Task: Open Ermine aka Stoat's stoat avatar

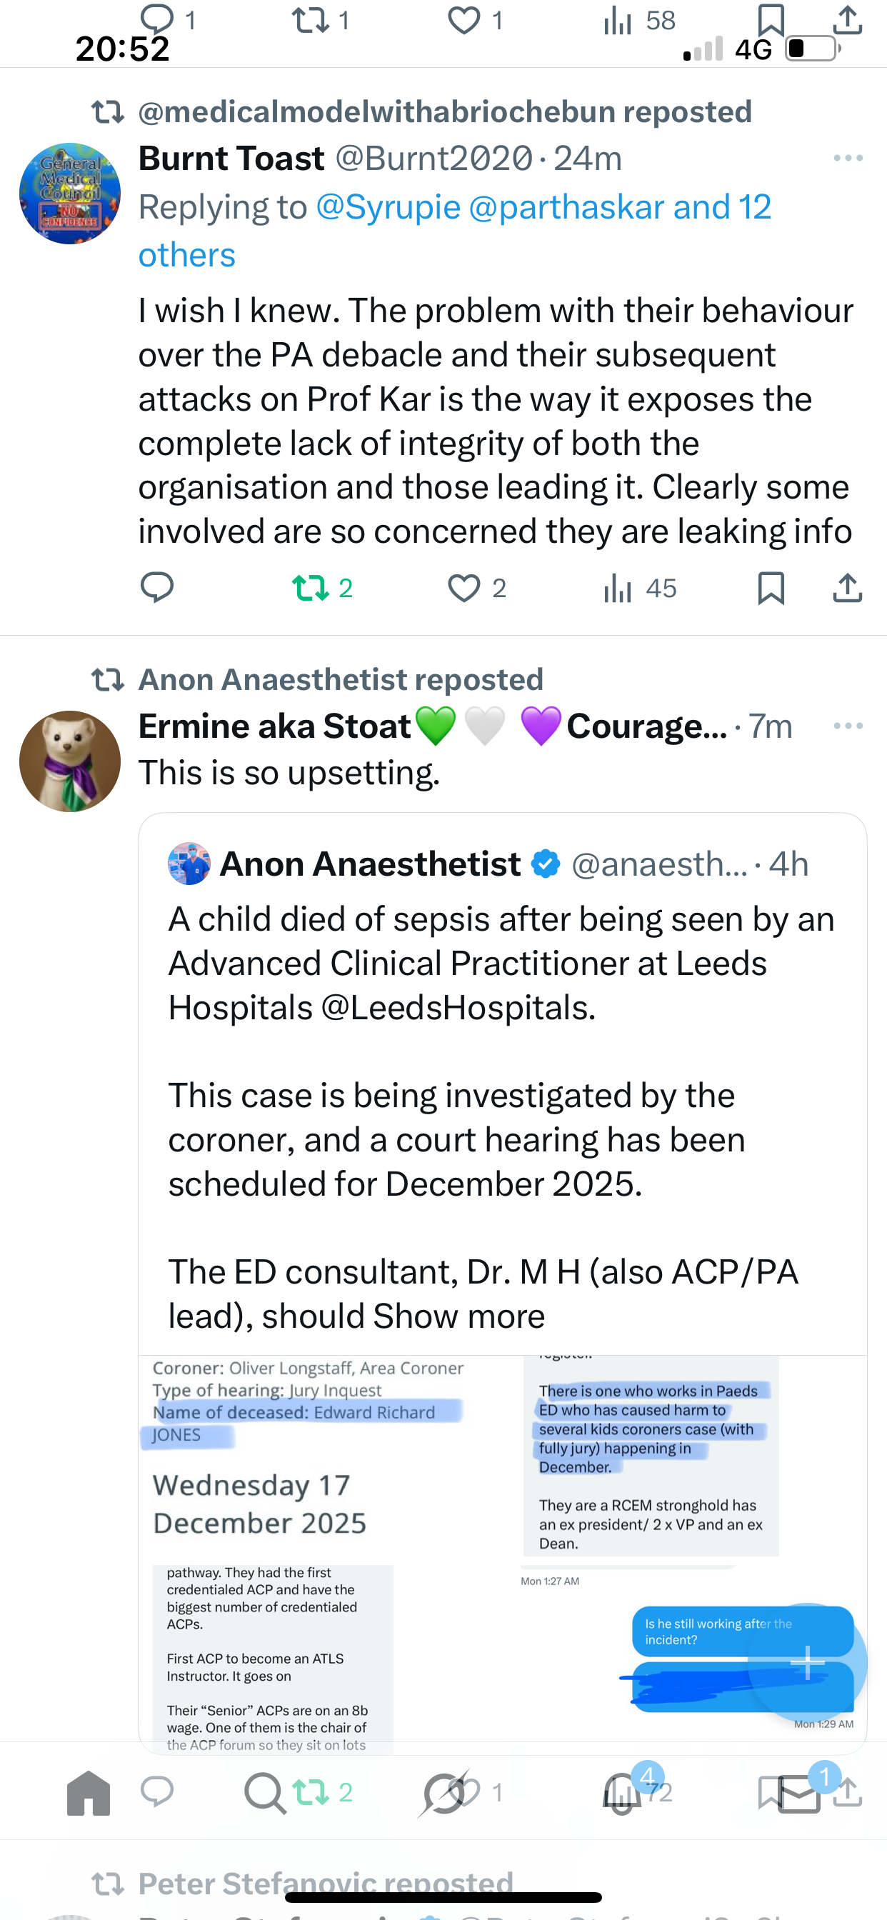Action: coord(70,761)
